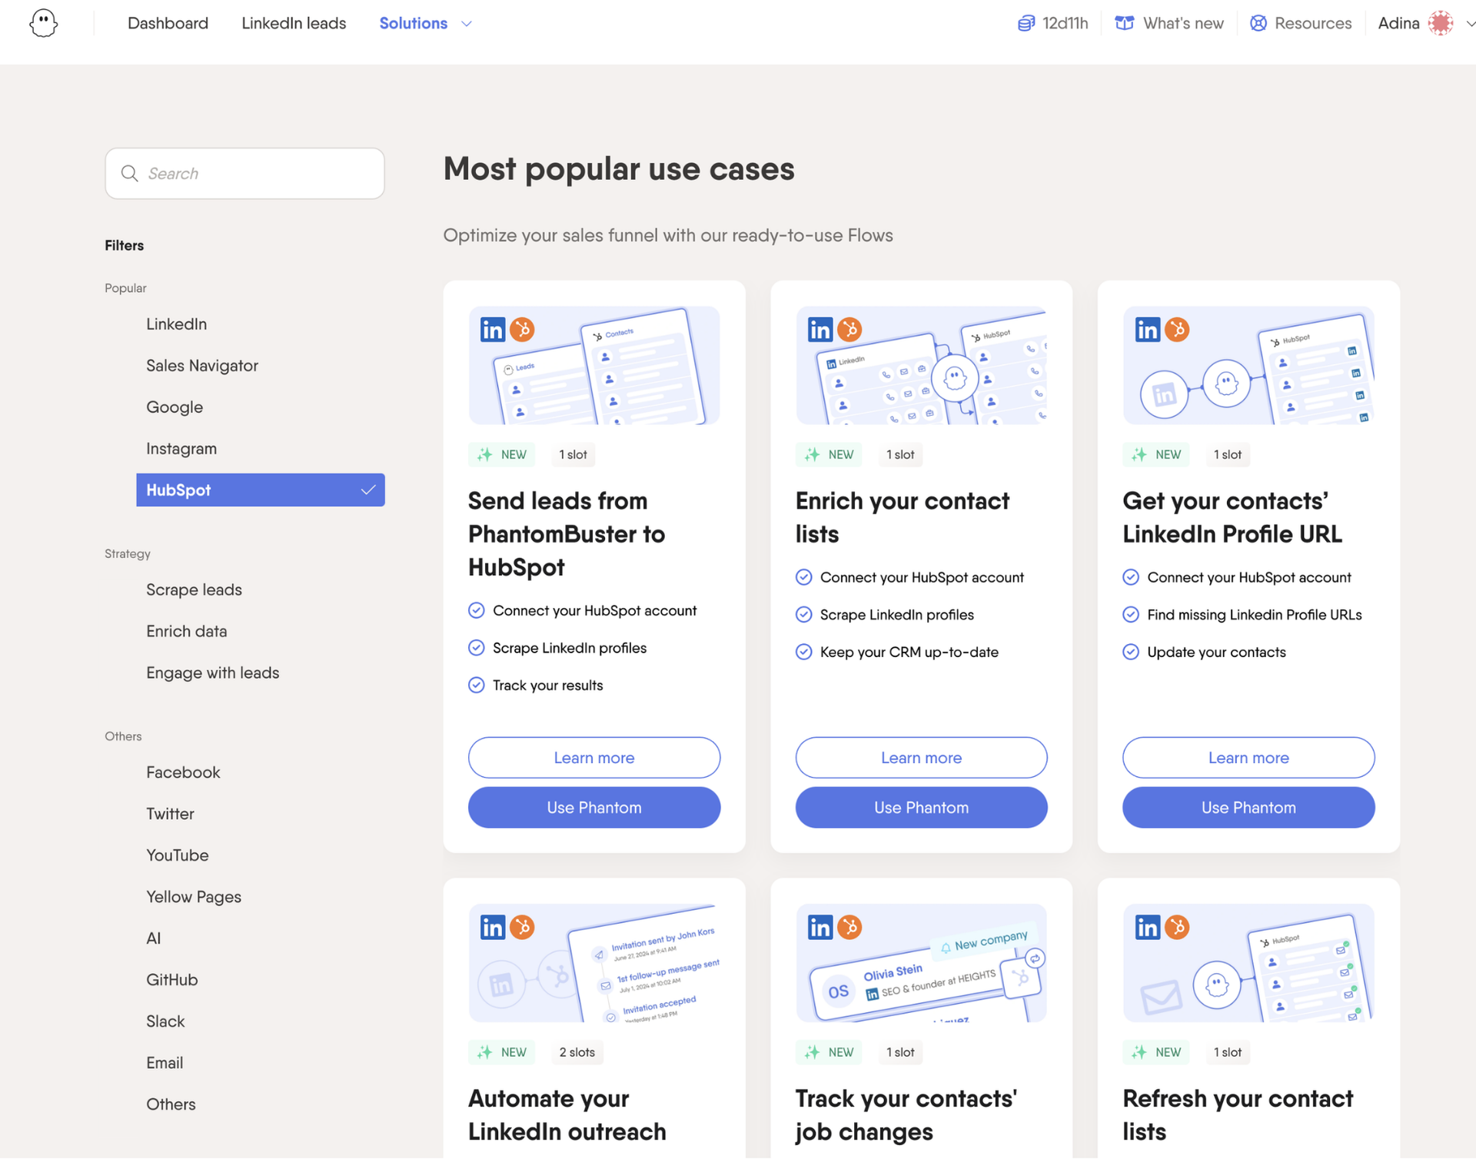
Task: Open the Solutions menu
Action: tap(414, 24)
